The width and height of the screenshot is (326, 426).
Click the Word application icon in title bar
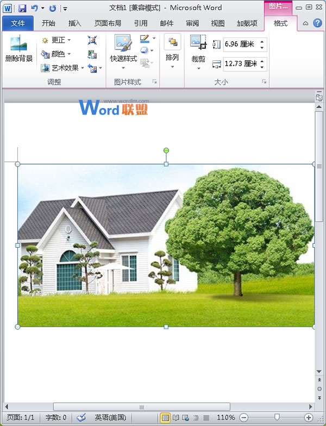[7, 8]
